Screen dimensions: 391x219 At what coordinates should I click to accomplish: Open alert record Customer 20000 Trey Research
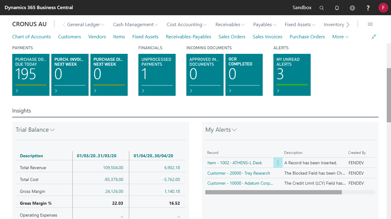239,173
